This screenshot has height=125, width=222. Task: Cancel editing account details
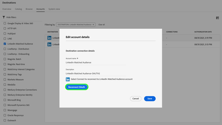[136, 99]
